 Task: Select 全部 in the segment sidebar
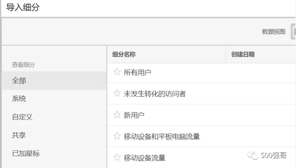[x=19, y=81]
